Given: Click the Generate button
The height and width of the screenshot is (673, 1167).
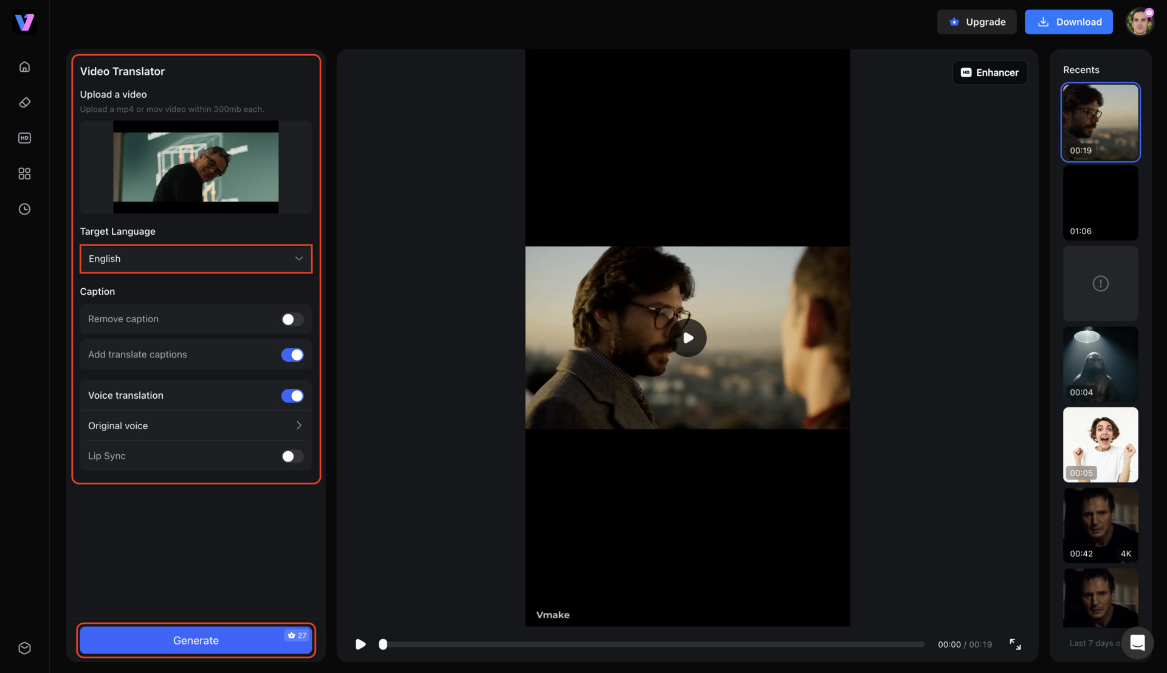Looking at the screenshot, I should [x=196, y=640].
